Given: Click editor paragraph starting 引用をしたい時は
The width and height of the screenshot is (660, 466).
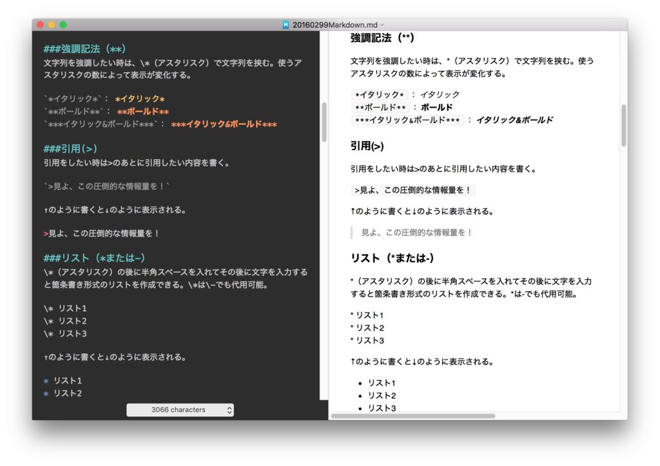Looking at the screenshot, I should (137, 163).
